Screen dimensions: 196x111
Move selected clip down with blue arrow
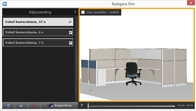click(x=21, y=105)
